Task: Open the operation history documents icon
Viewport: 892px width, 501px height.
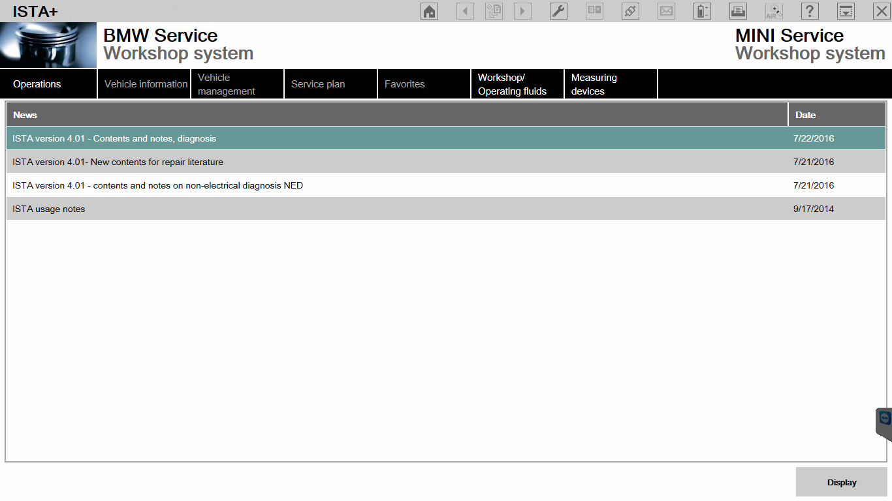Action: [x=494, y=11]
